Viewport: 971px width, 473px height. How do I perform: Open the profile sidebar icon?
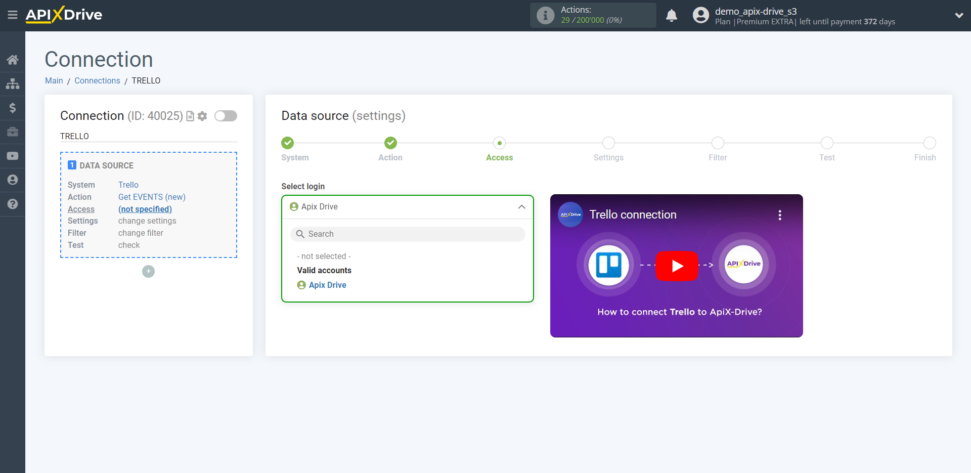(13, 180)
